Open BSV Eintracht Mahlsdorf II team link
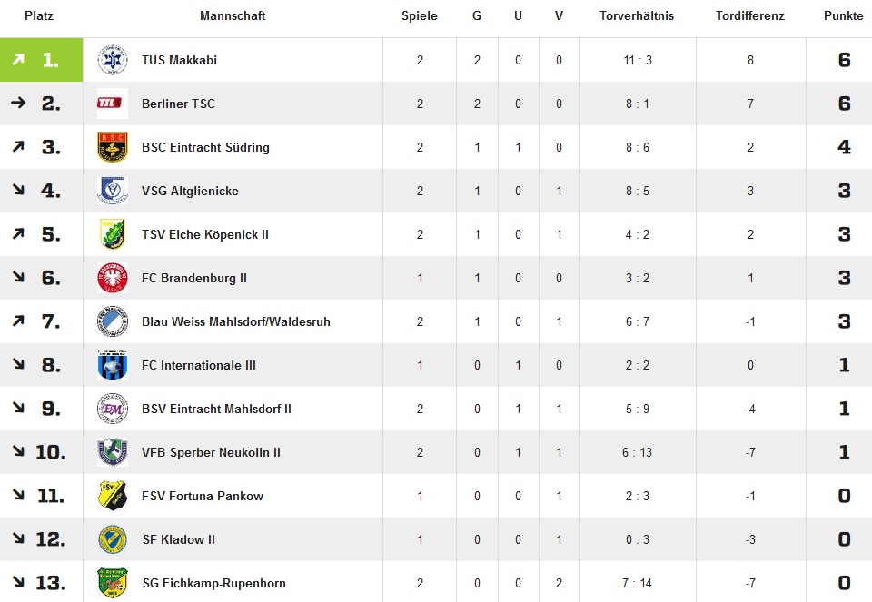The height and width of the screenshot is (602, 872). coord(216,409)
